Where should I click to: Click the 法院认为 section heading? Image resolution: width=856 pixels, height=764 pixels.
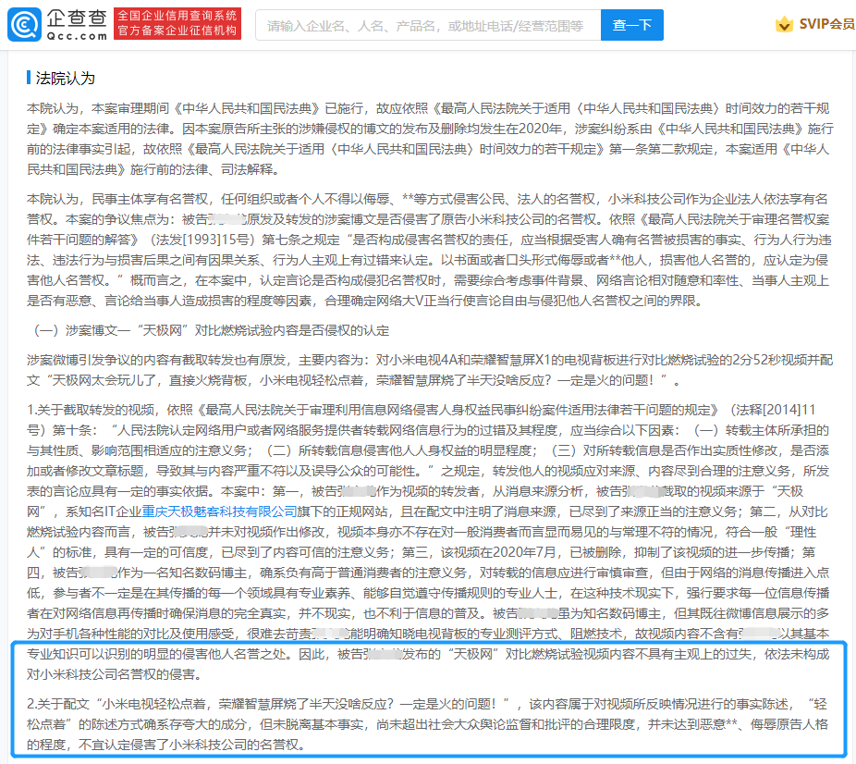[x=65, y=78]
